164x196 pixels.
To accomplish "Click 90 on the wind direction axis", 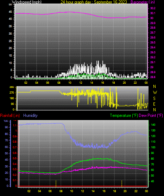I will pyautogui.click(x=12, y=104).
